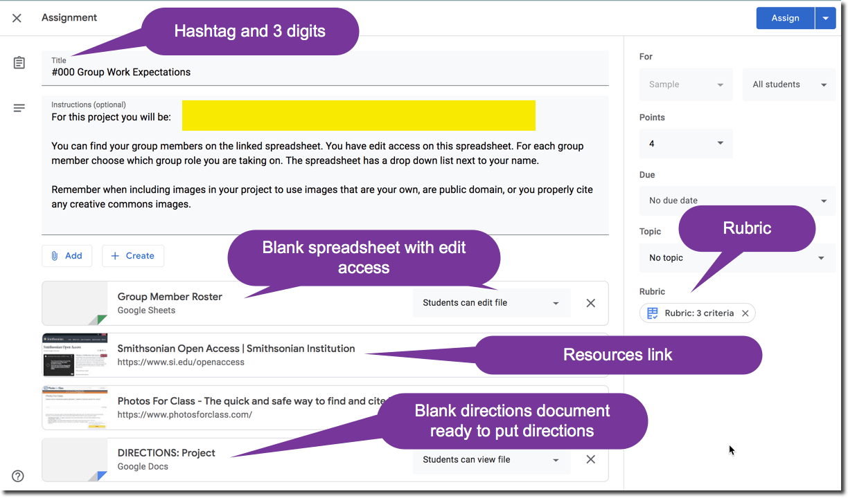This screenshot has height=498, width=848.
Task: Change the Students can edit file permission
Action: 491,303
